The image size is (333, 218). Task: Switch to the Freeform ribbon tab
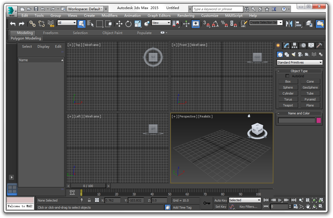click(51, 33)
